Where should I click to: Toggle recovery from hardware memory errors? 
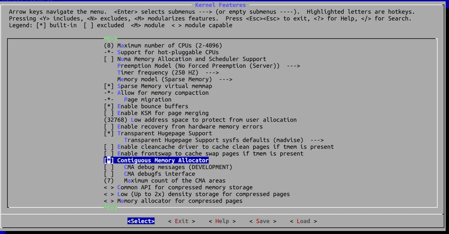[183, 127]
